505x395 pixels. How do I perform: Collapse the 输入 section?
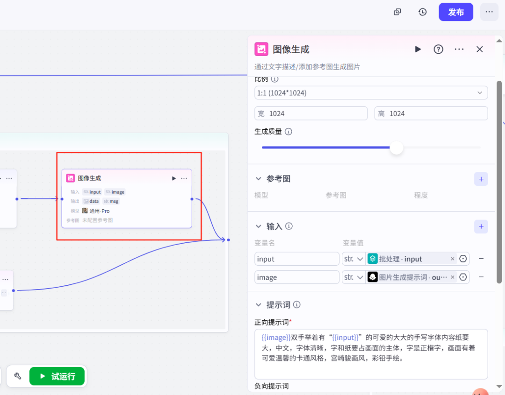point(258,226)
